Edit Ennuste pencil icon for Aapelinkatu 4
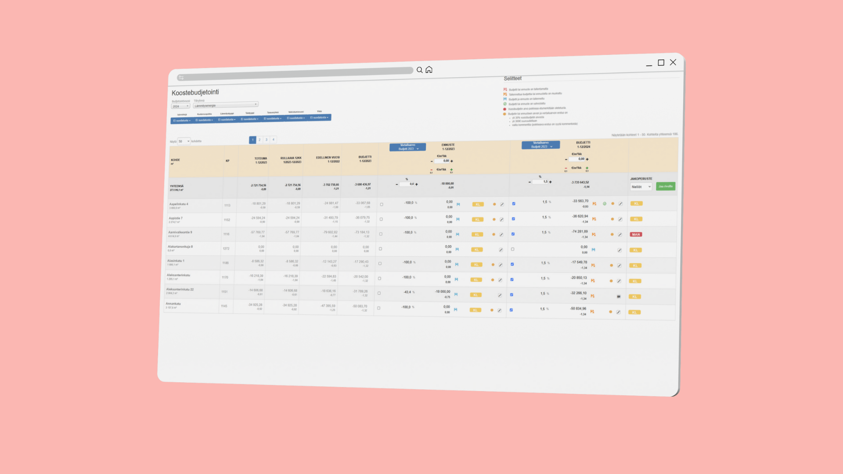 (x=502, y=205)
